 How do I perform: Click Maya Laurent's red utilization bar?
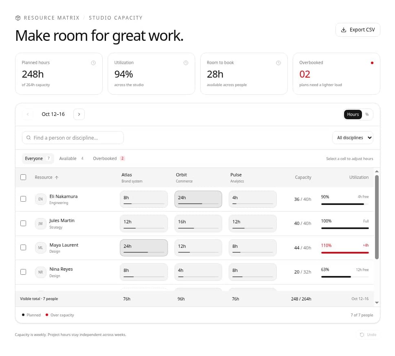[x=345, y=253]
